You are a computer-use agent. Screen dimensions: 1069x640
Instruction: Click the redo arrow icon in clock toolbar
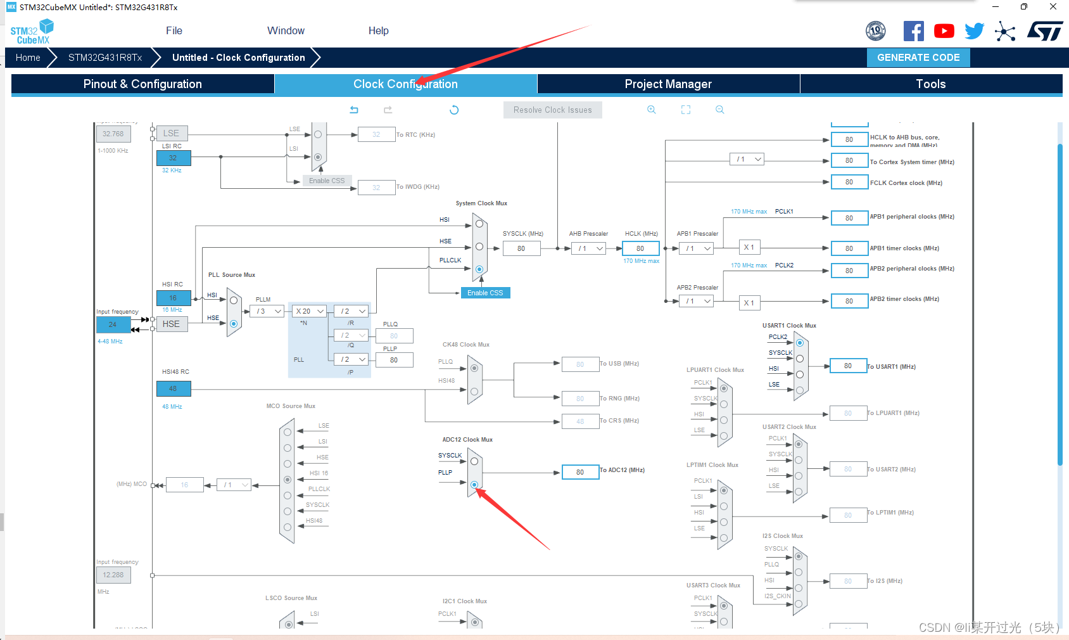388,110
